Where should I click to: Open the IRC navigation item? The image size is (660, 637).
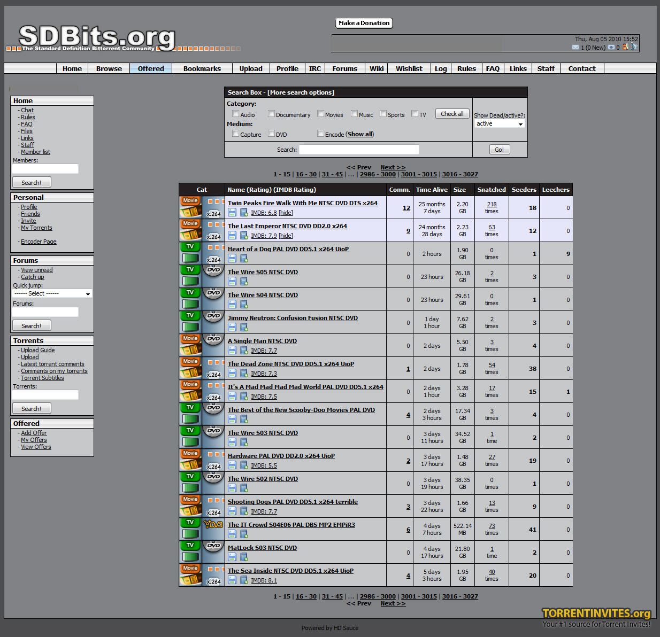pyautogui.click(x=315, y=68)
